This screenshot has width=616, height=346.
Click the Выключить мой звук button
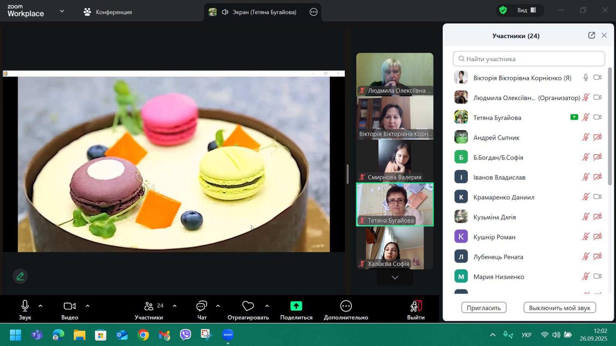559,308
